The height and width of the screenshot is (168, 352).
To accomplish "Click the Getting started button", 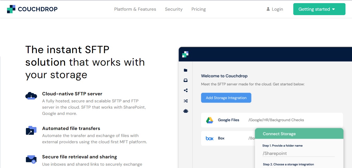I will tap(319, 9).
